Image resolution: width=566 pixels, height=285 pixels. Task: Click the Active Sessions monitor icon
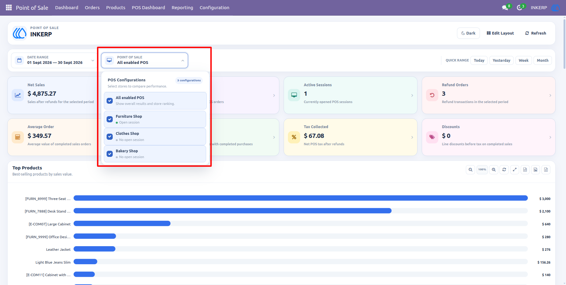(x=294, y=95)
